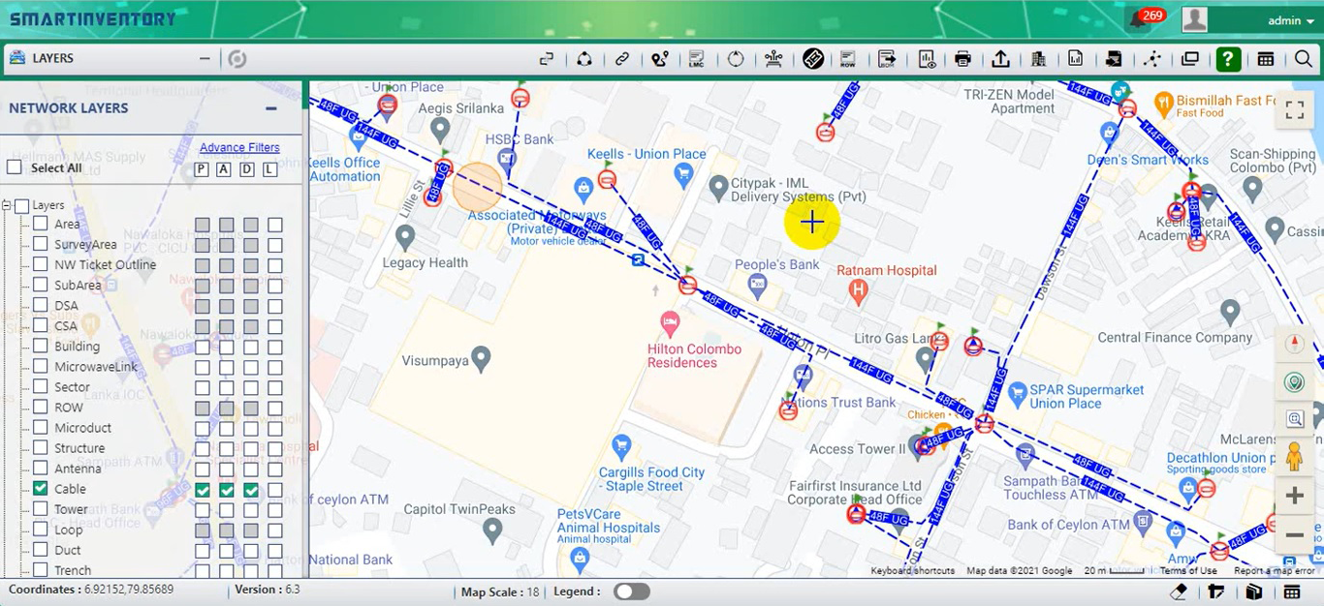Click the eraser icon in status bar
This screenshot has width=1324, height=606.
pos(1179,591)
